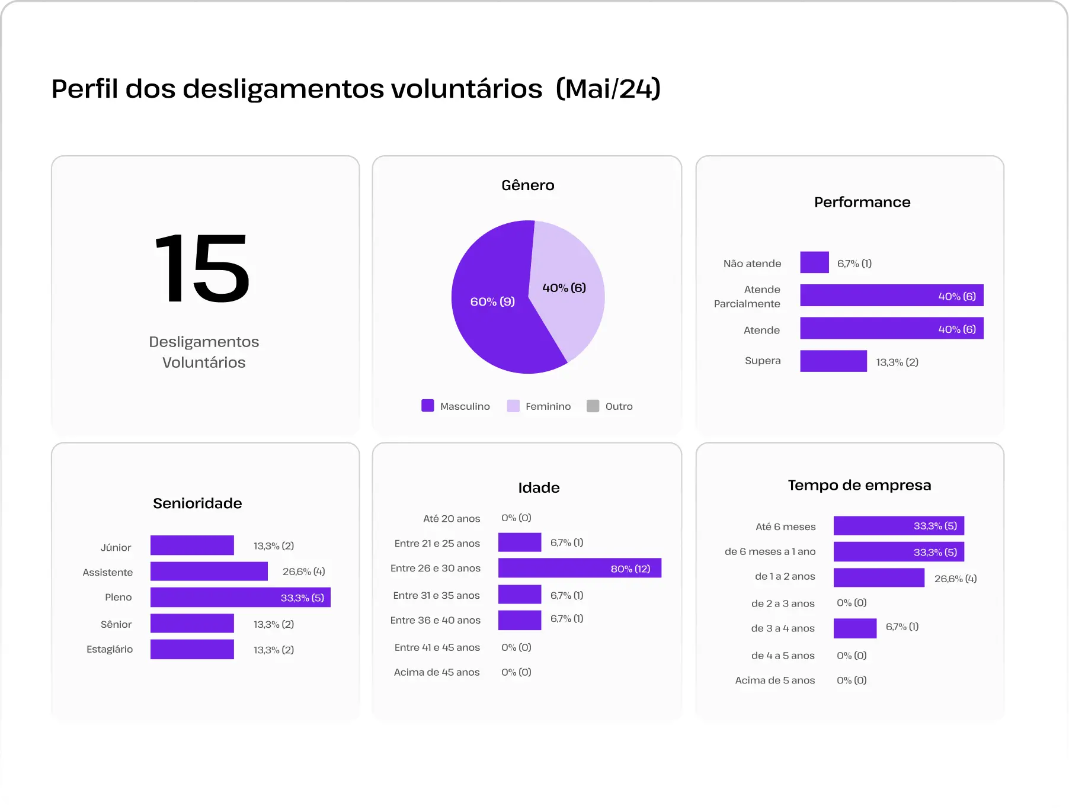1069x809 pixels.
Task: Click the de 1 a 2 anos bar
Action: click(x=879, y=577)
